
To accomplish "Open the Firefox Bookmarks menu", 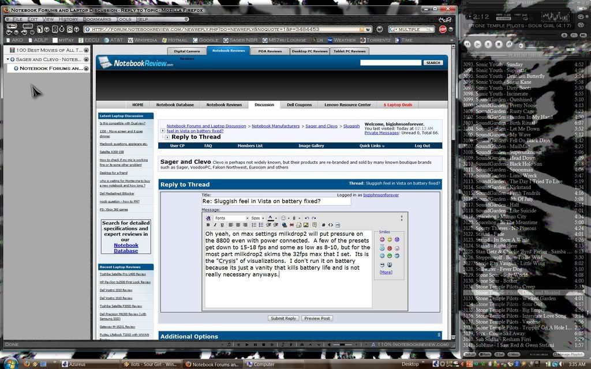I will point(97,19).
